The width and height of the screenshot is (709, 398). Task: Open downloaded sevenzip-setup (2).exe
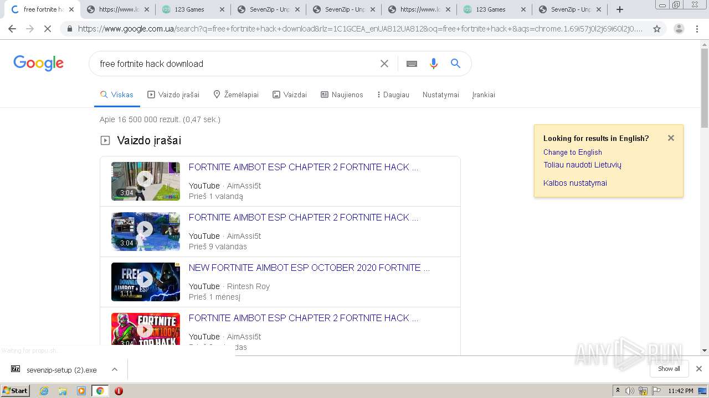pos(54,370)
